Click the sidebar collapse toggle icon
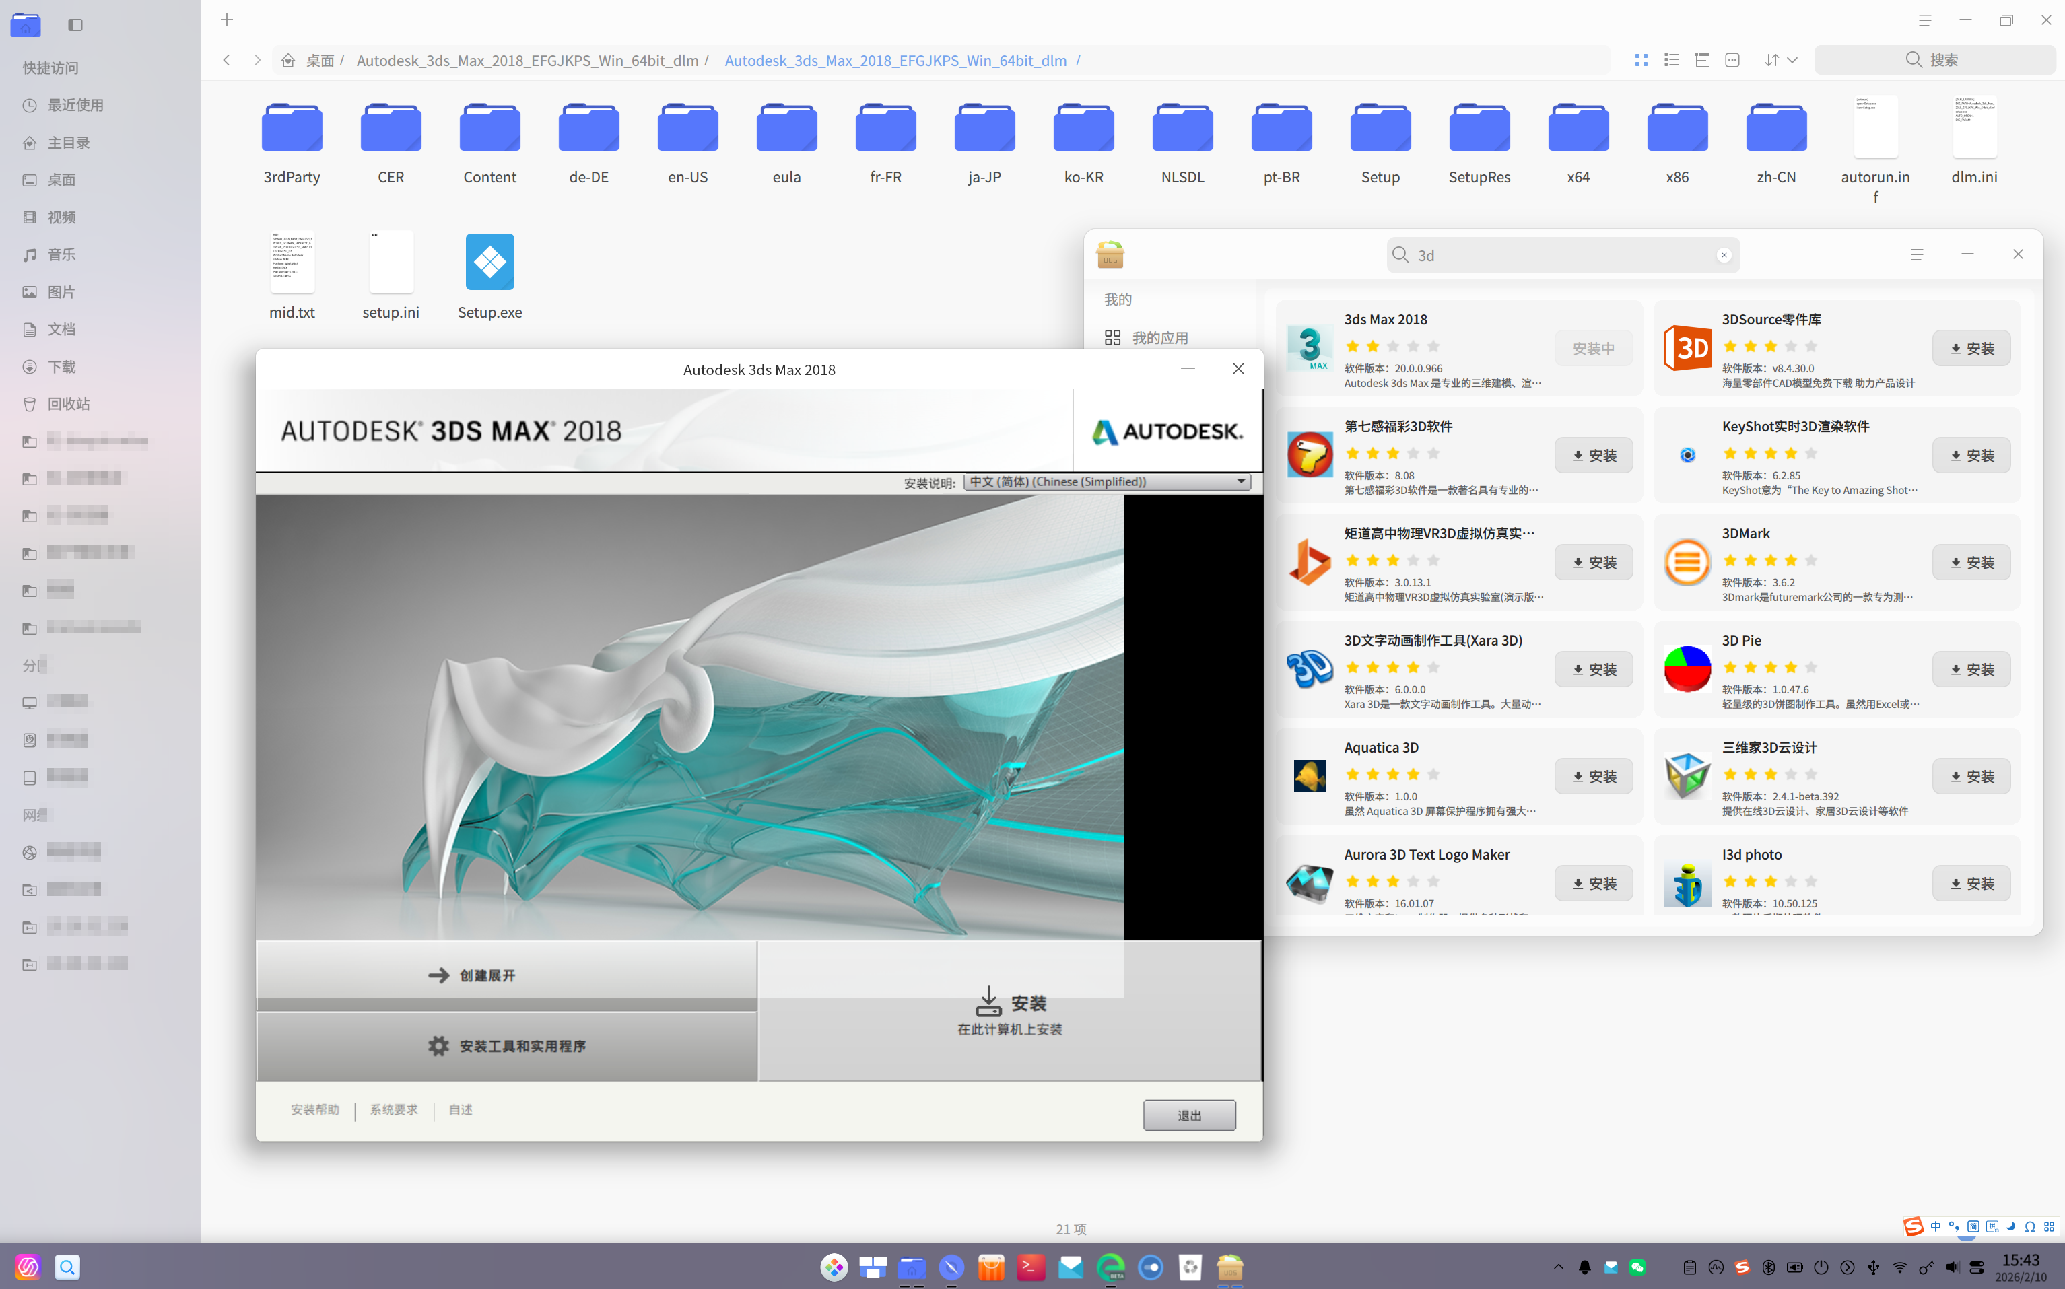This screenshot has width=2065, height=1289. (x=75, y=25)
